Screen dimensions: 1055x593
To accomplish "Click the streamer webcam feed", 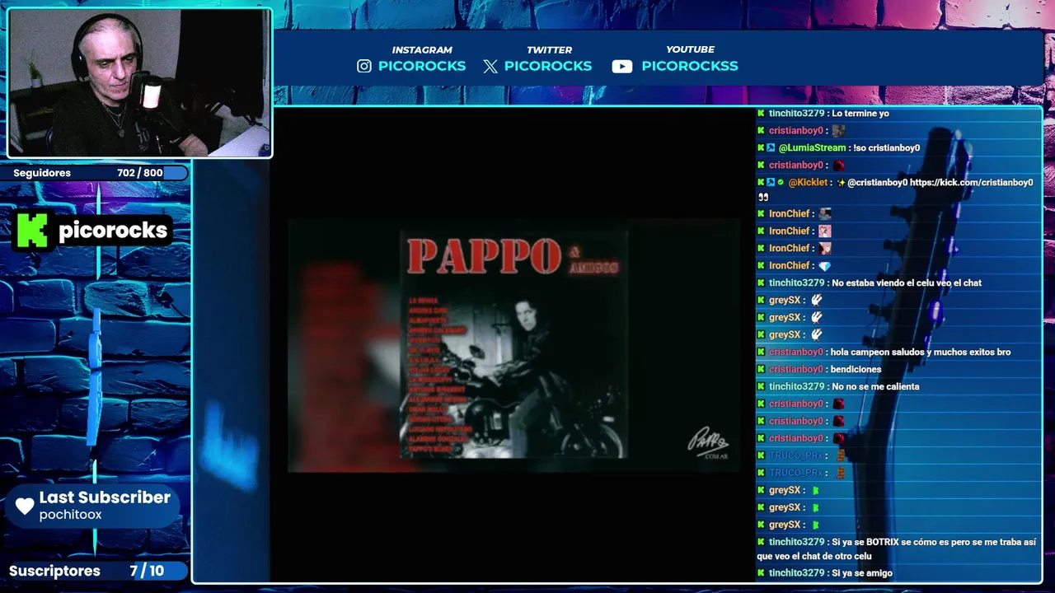I will point(139,82).
